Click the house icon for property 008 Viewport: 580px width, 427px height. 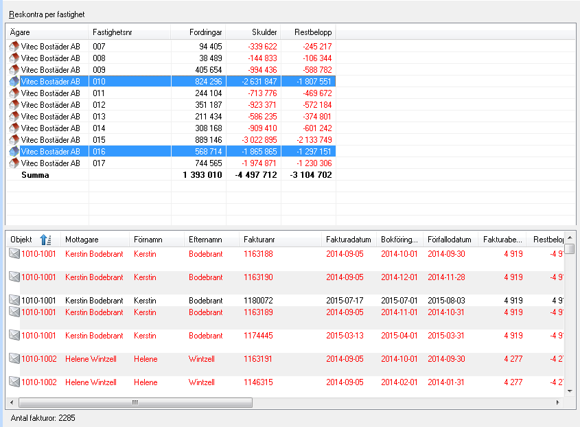tap(14, 58)
